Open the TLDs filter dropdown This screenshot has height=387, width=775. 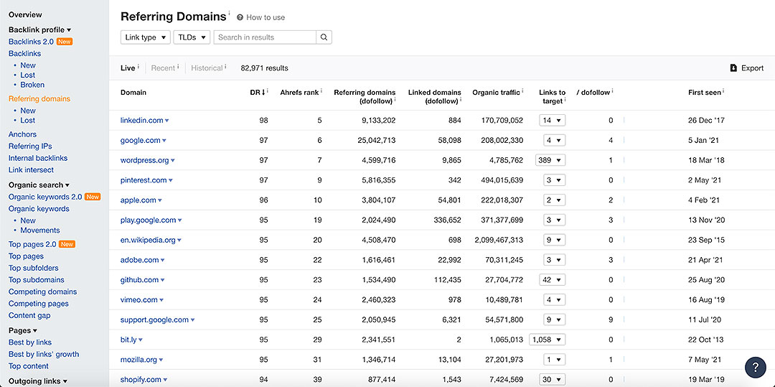[192, 37]
